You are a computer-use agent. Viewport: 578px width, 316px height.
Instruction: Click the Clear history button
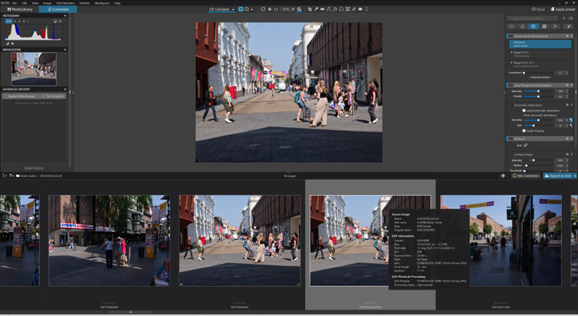click(34, 168)
